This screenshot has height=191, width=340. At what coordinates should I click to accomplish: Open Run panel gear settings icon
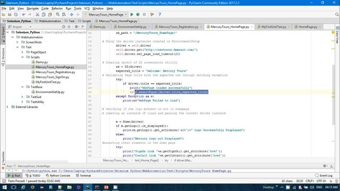[x=325, y=166]
